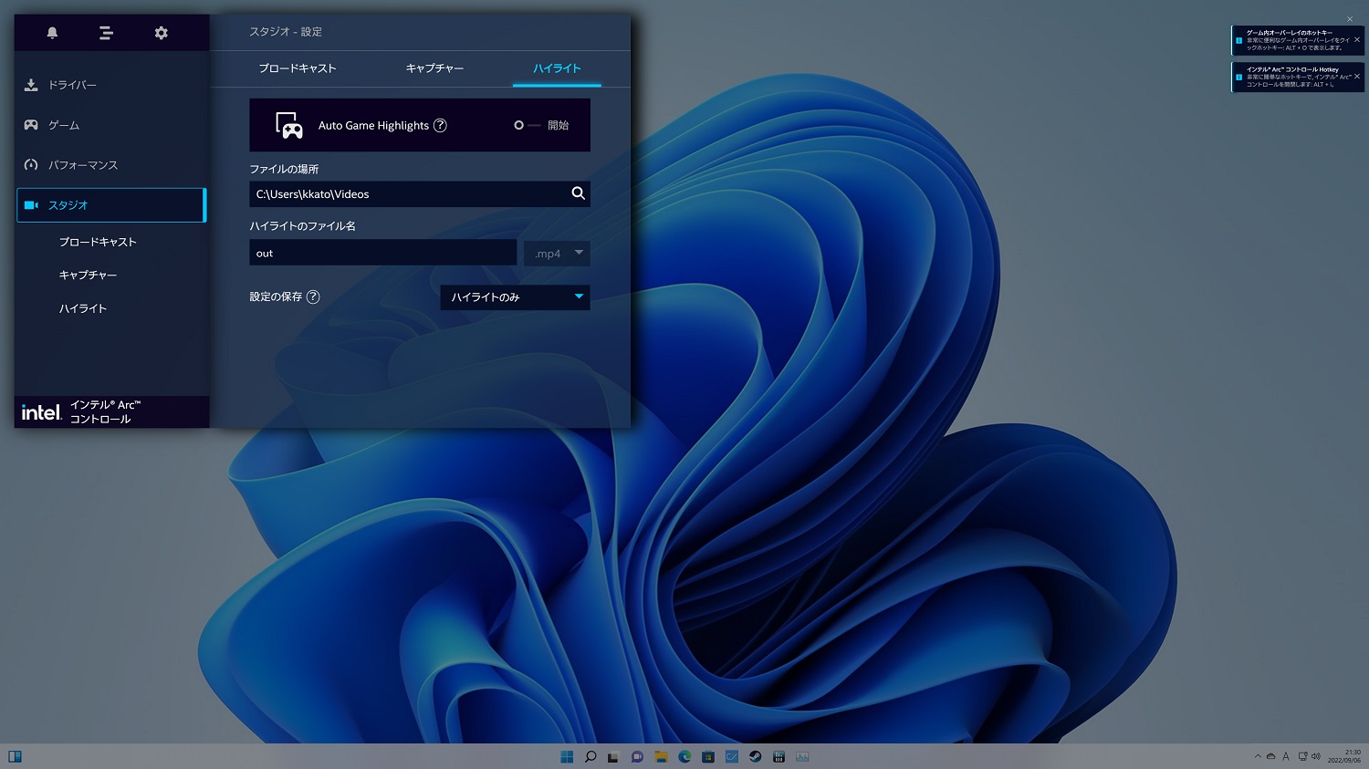This screenshot has height=769, width=1369.
Task: Click the Auto Game Highlights controller icon
Action: (289, 126)
